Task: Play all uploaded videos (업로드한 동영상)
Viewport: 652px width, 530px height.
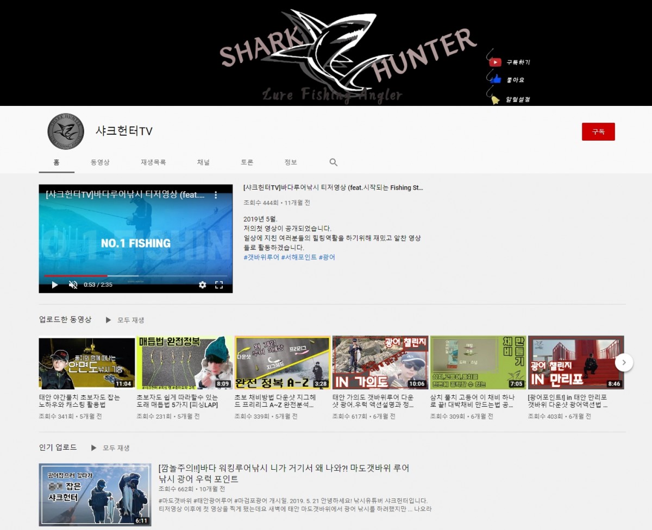Action: click(x=125, y=320)
